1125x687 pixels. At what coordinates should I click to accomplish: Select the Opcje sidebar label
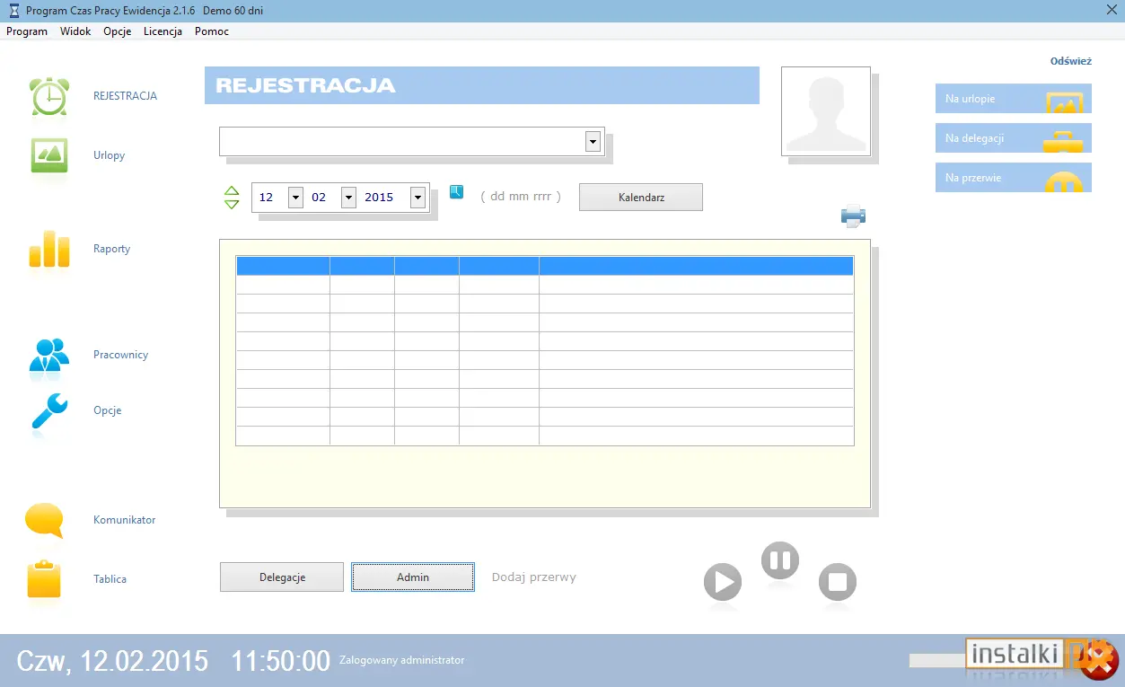[108, 410]
